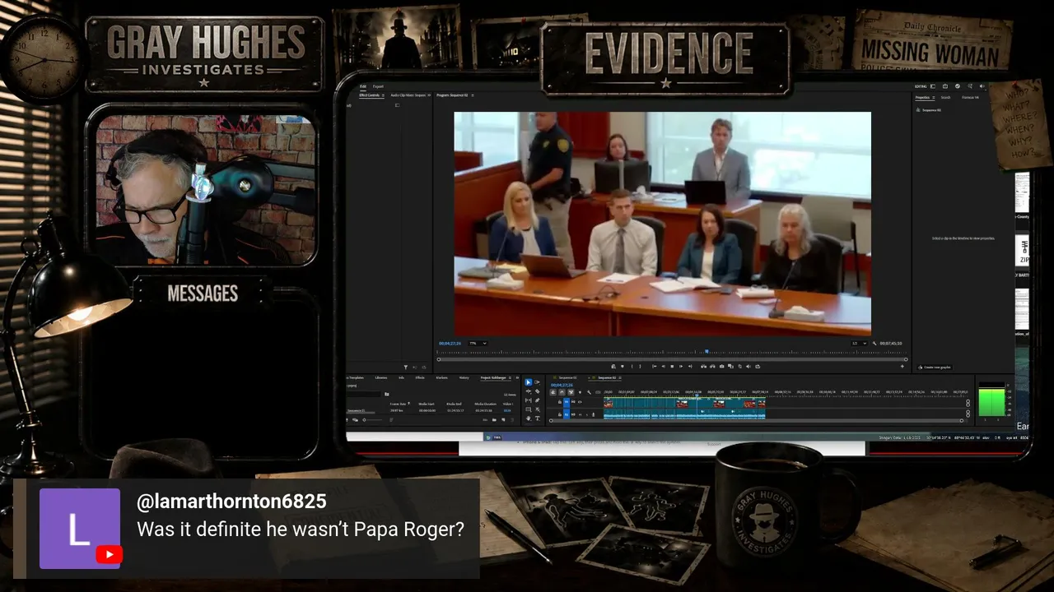Open the Effect Controls panel menu

[x=383, y=95]
